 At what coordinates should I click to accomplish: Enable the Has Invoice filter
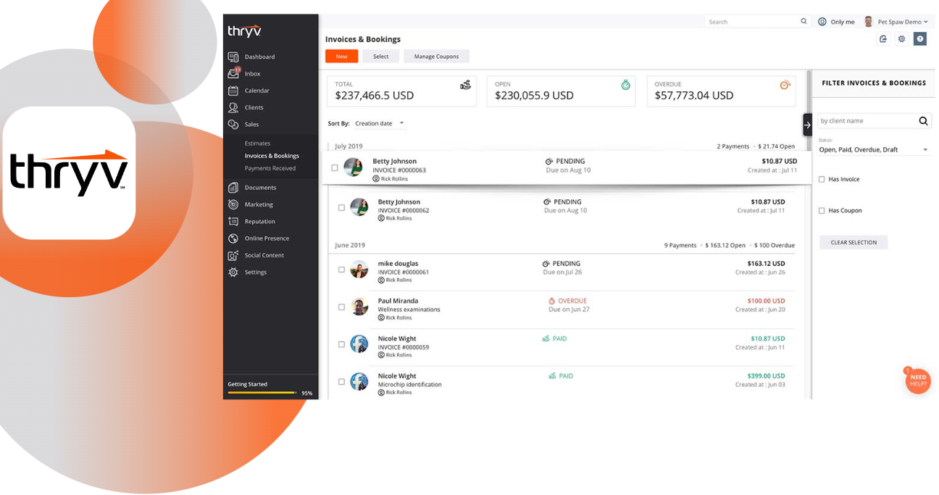[822, 179]
